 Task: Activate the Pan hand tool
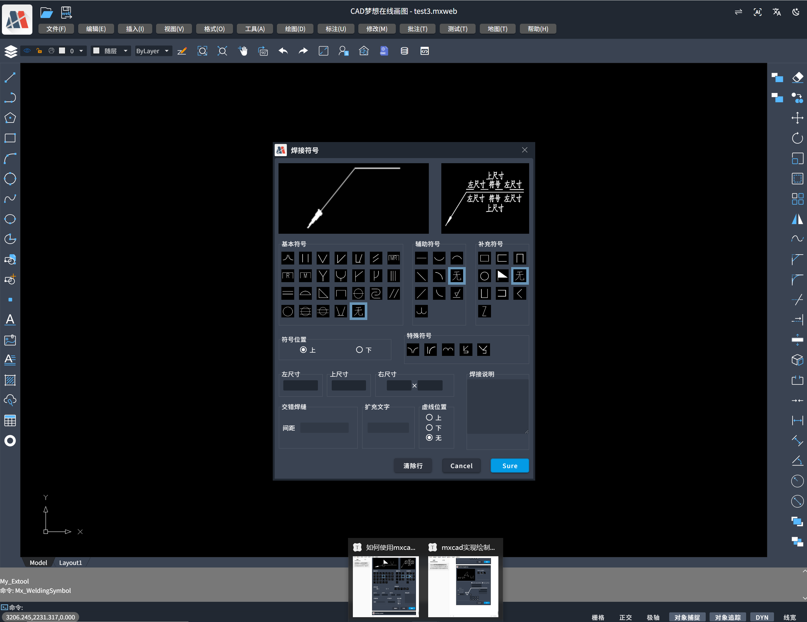pyautogui.click(x=243, y=51)
